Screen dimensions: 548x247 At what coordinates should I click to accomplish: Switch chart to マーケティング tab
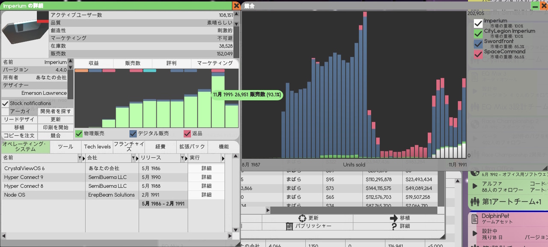[x=215, y=63]
